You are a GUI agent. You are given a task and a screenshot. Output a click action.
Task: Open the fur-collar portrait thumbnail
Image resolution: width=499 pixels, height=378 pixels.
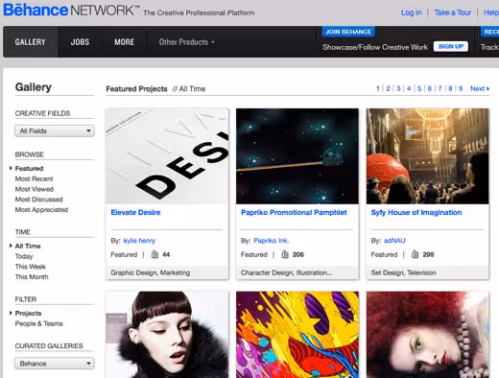tap(167, 335)
